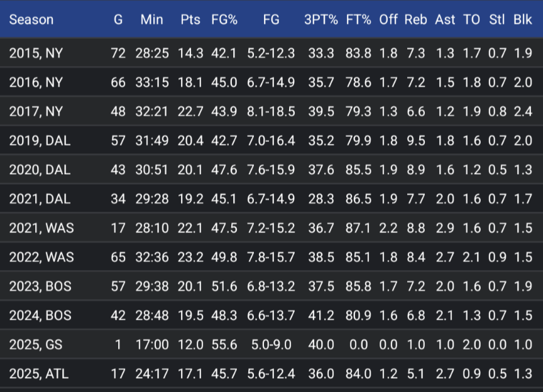
Task: Select the 2023, BOS season row
Action: [40, 286]
